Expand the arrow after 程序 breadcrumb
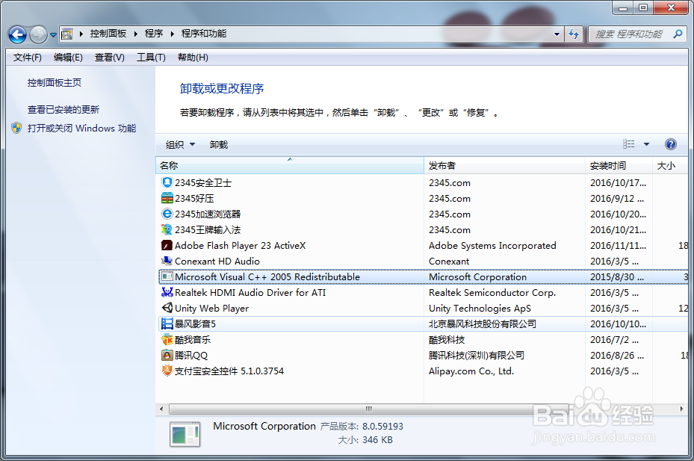The width and height of the screenshot is (694, 461). [x=172, y=34]
